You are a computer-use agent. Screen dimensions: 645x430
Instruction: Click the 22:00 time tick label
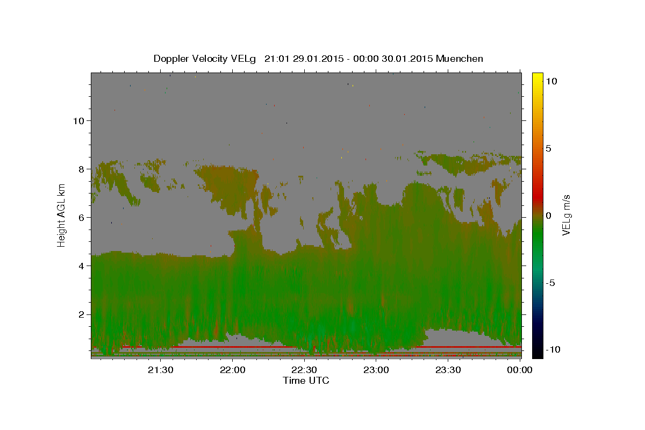click(233, 370)
